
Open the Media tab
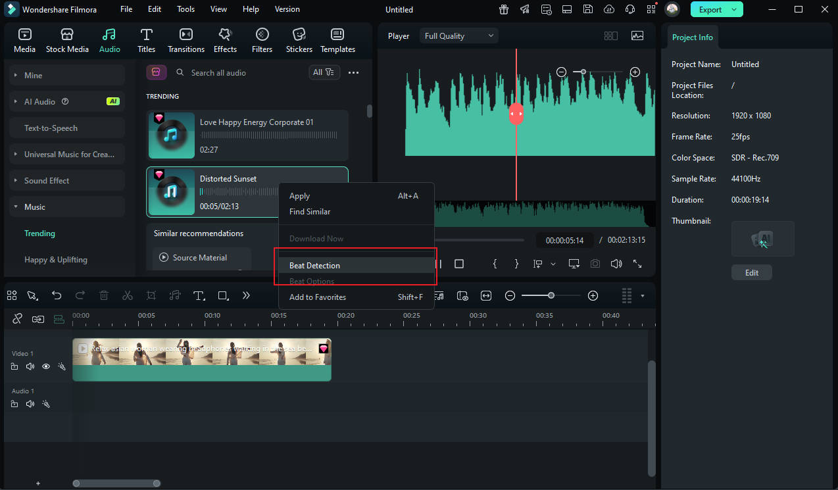click(25, 41)
